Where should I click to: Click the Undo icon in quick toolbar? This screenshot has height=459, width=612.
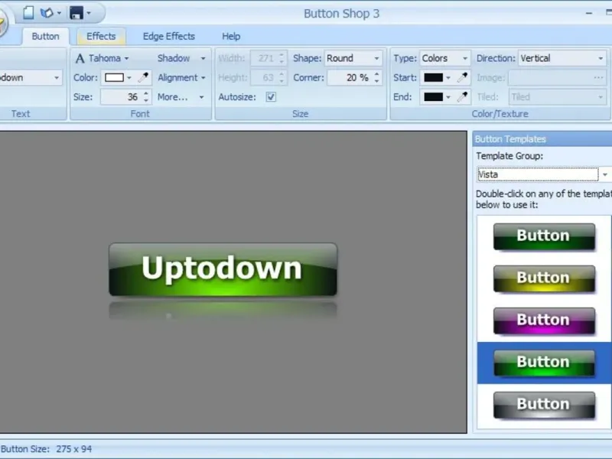click(x=47, y=13)
